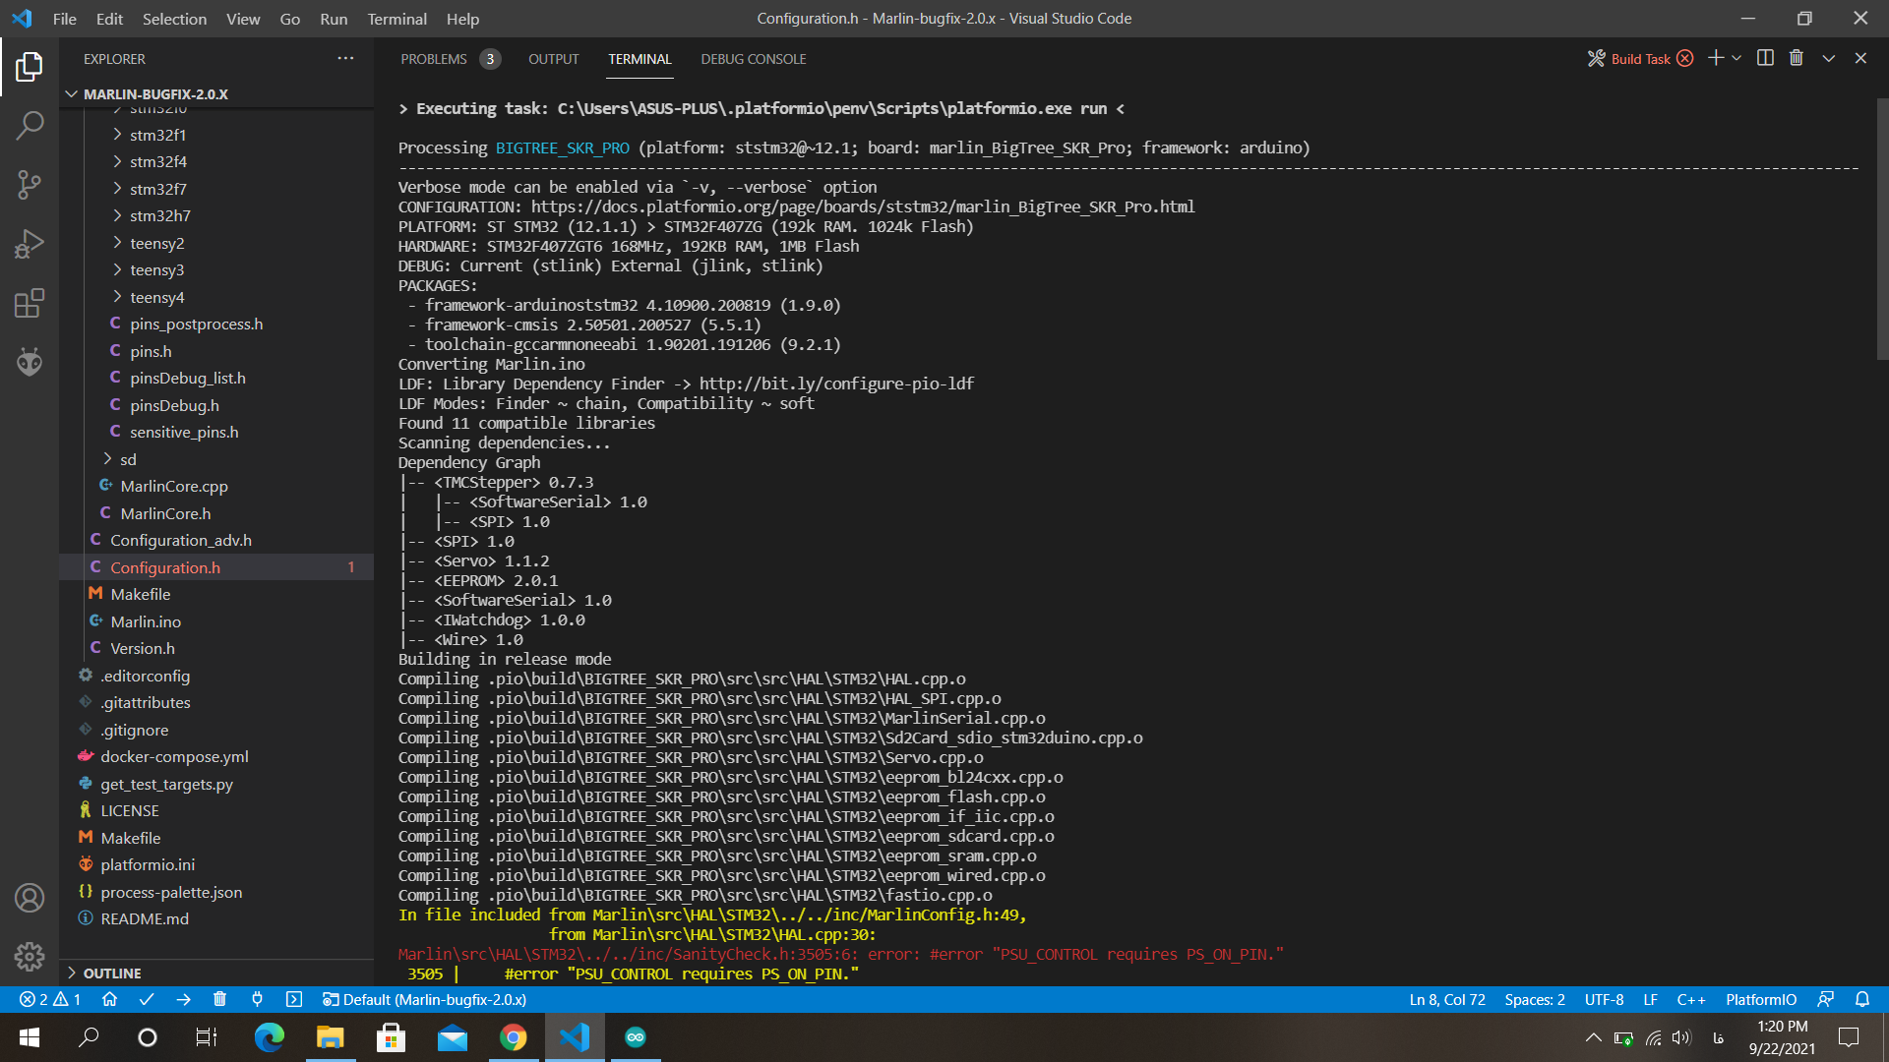Open the notifications bell
The image size is (1889, 1062).
point(1864,999)
